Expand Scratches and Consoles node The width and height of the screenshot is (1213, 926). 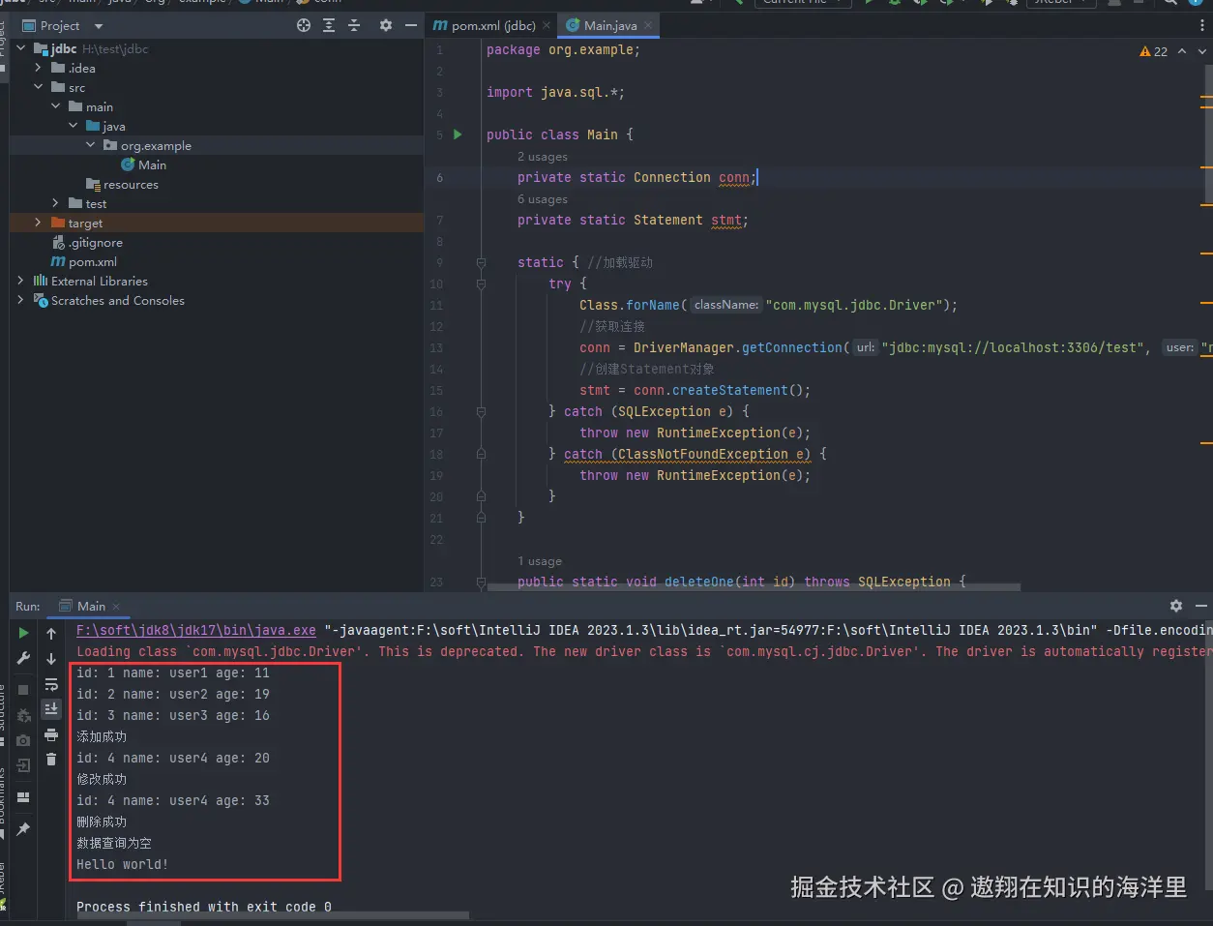point(21,300)
